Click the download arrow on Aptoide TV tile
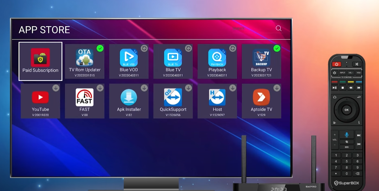Image resolution: width=379 pixels, height=191 pixels. coord(277,88)
